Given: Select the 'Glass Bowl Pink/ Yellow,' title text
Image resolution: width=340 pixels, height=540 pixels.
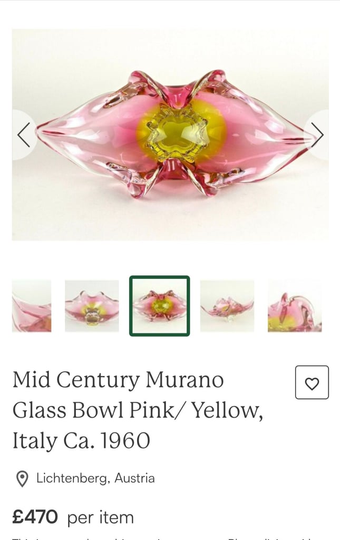Looking at the screenshot, I should coord(138,410).
